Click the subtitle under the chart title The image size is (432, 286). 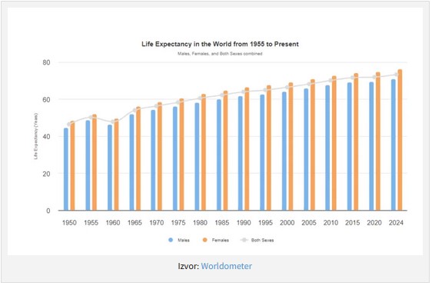(220, 54)
